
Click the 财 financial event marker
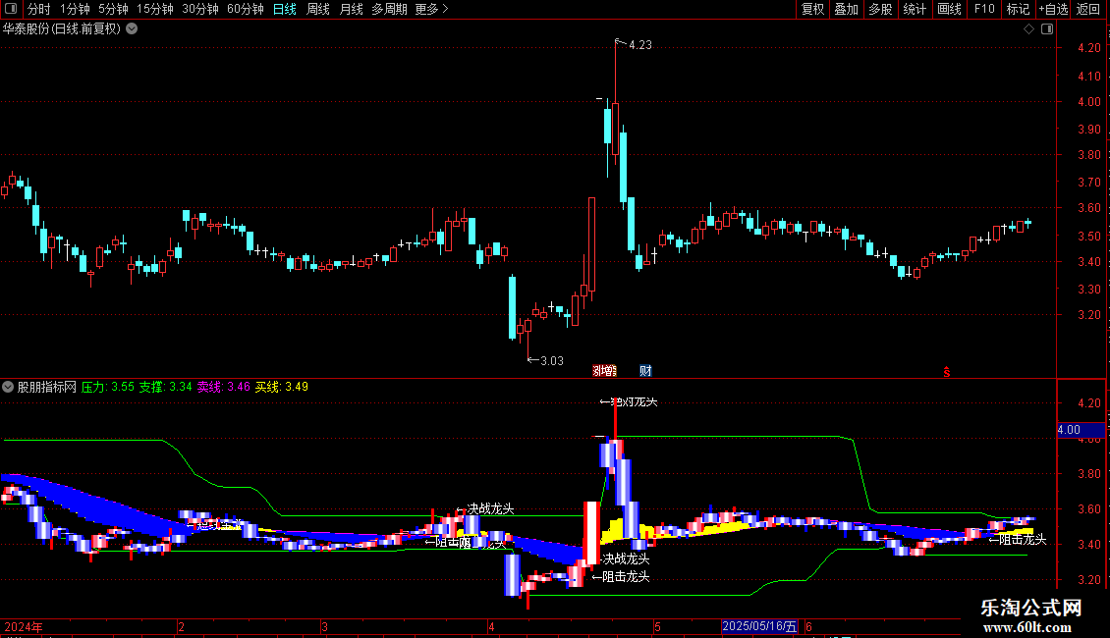(645, 371)
